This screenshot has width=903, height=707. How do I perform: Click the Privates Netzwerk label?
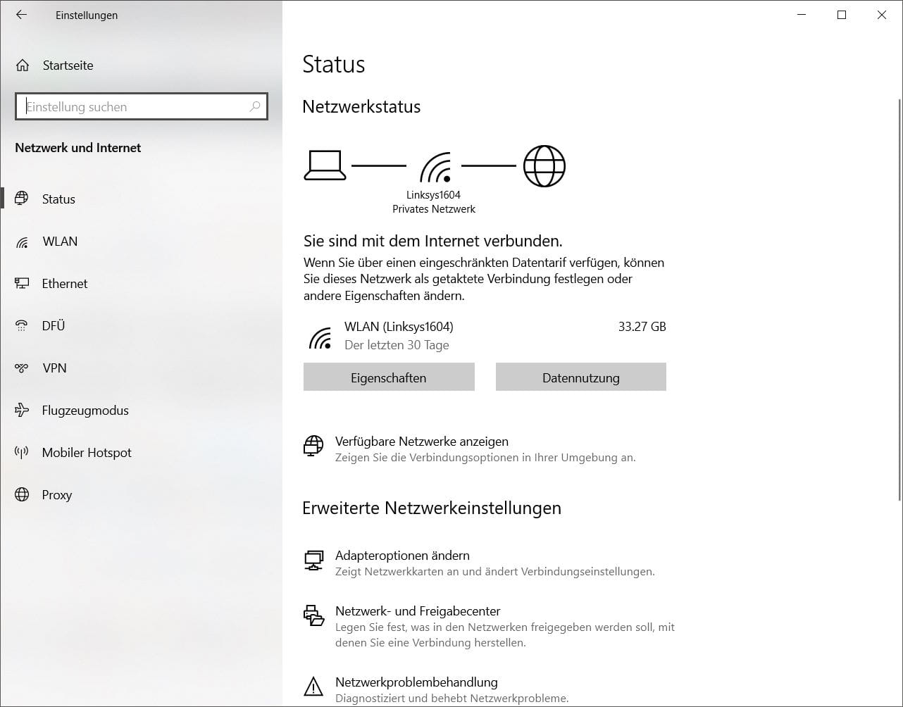434,208
